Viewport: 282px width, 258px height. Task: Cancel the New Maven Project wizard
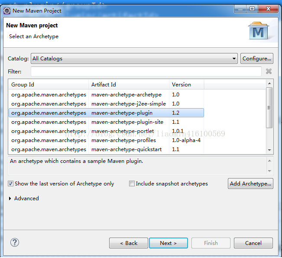[253, 243]
